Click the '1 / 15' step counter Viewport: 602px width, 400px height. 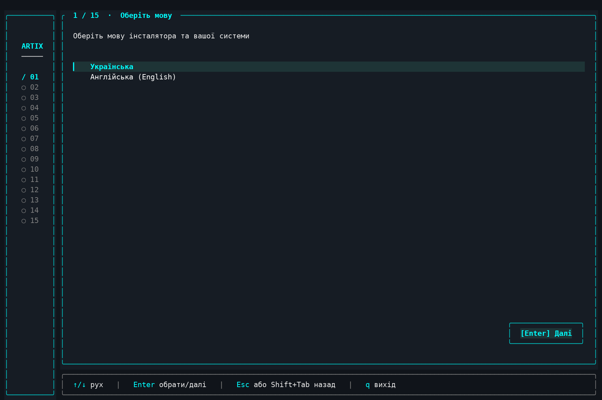pos(86,16)
